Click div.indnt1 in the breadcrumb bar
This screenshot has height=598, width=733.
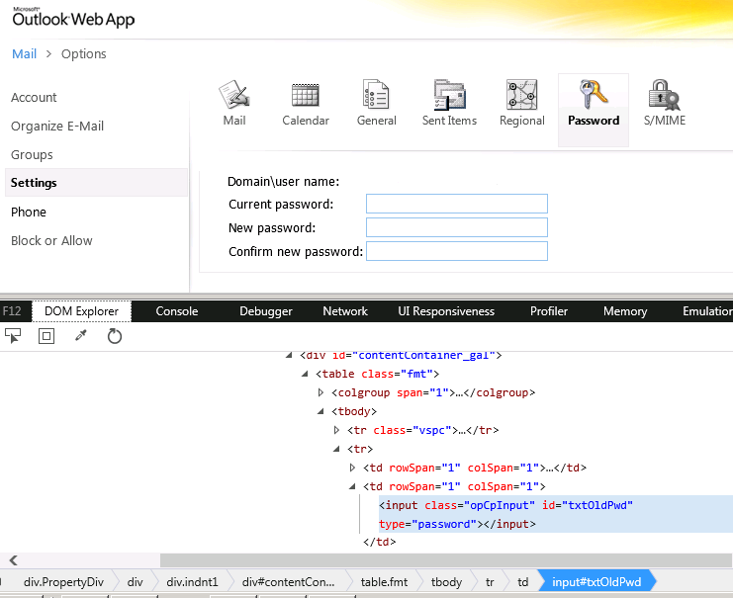[192, 582]
